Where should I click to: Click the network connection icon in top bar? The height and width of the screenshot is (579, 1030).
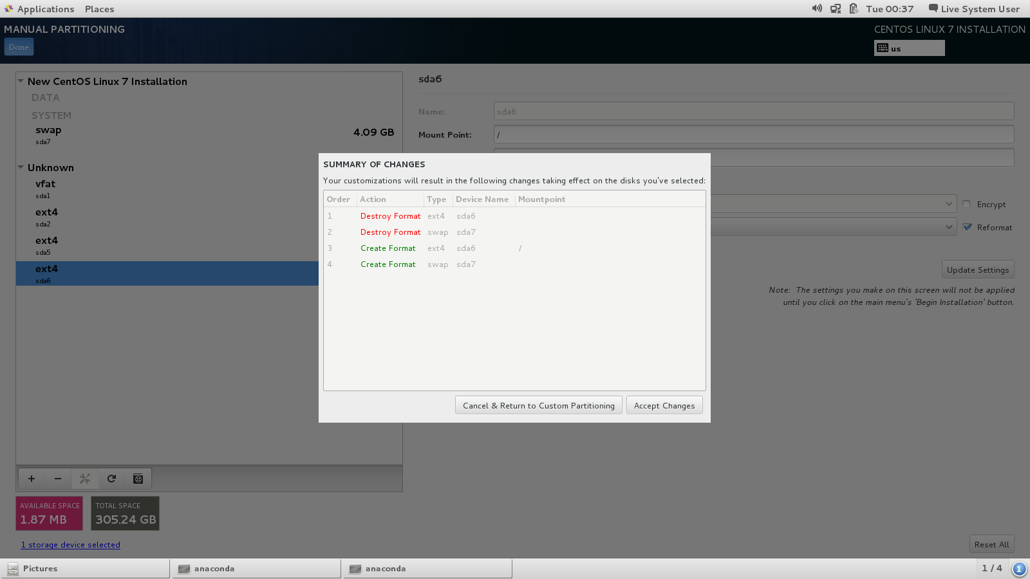(x=836, y=8)
